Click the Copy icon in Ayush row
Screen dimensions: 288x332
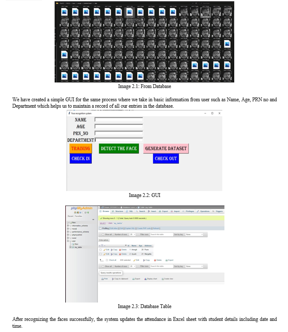[x=112, y=254]
